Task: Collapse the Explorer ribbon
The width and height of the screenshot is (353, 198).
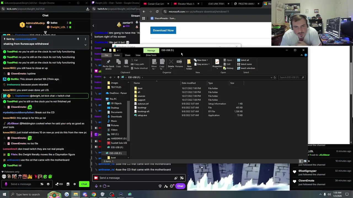Action: 301,55
